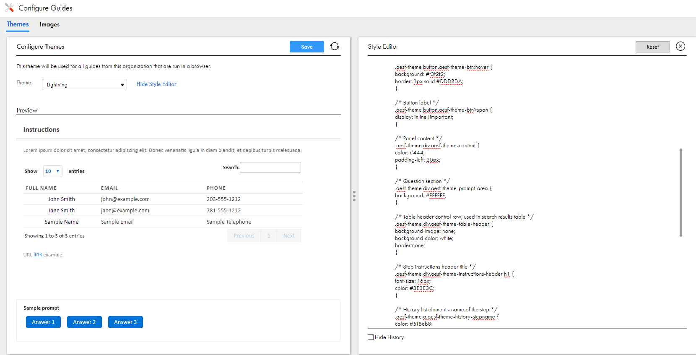Switch to the Themes tab
This screenshot has height=355, width=696.
point(18,24)
